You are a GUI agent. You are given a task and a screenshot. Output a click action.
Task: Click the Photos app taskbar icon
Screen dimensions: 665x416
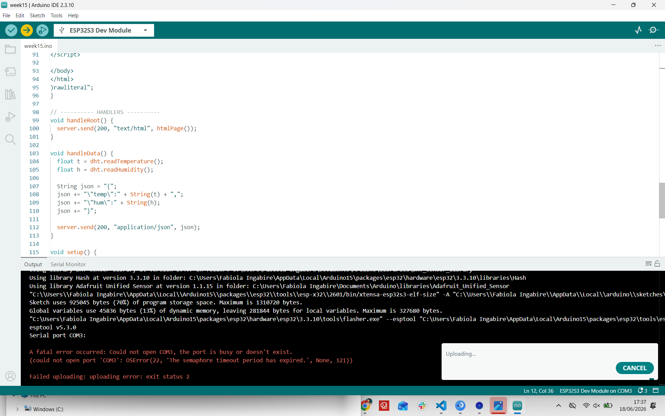point(498,405)
